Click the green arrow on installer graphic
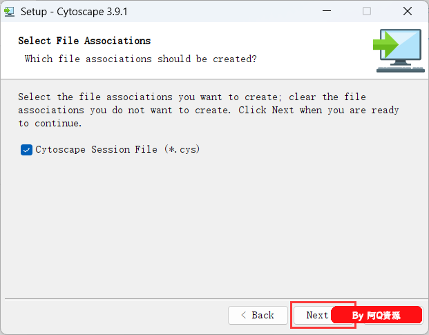This screenshot has width=429, height=335. click(x=385, y=44)
